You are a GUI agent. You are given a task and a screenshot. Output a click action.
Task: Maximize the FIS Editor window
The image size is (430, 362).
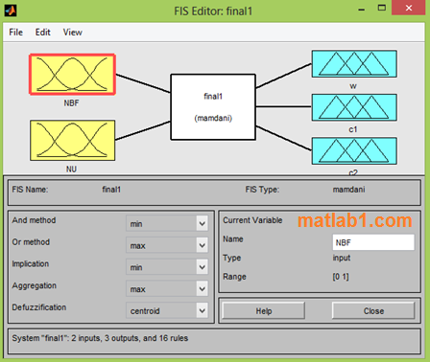point(382,8)
